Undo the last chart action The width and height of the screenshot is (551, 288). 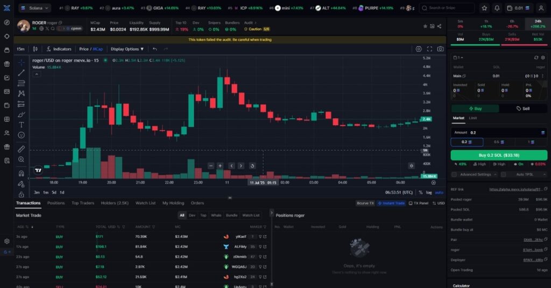coord(155,49)
